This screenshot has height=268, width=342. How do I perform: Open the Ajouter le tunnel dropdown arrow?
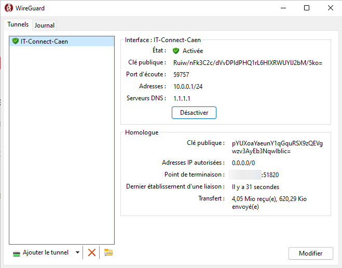(77, 252)
